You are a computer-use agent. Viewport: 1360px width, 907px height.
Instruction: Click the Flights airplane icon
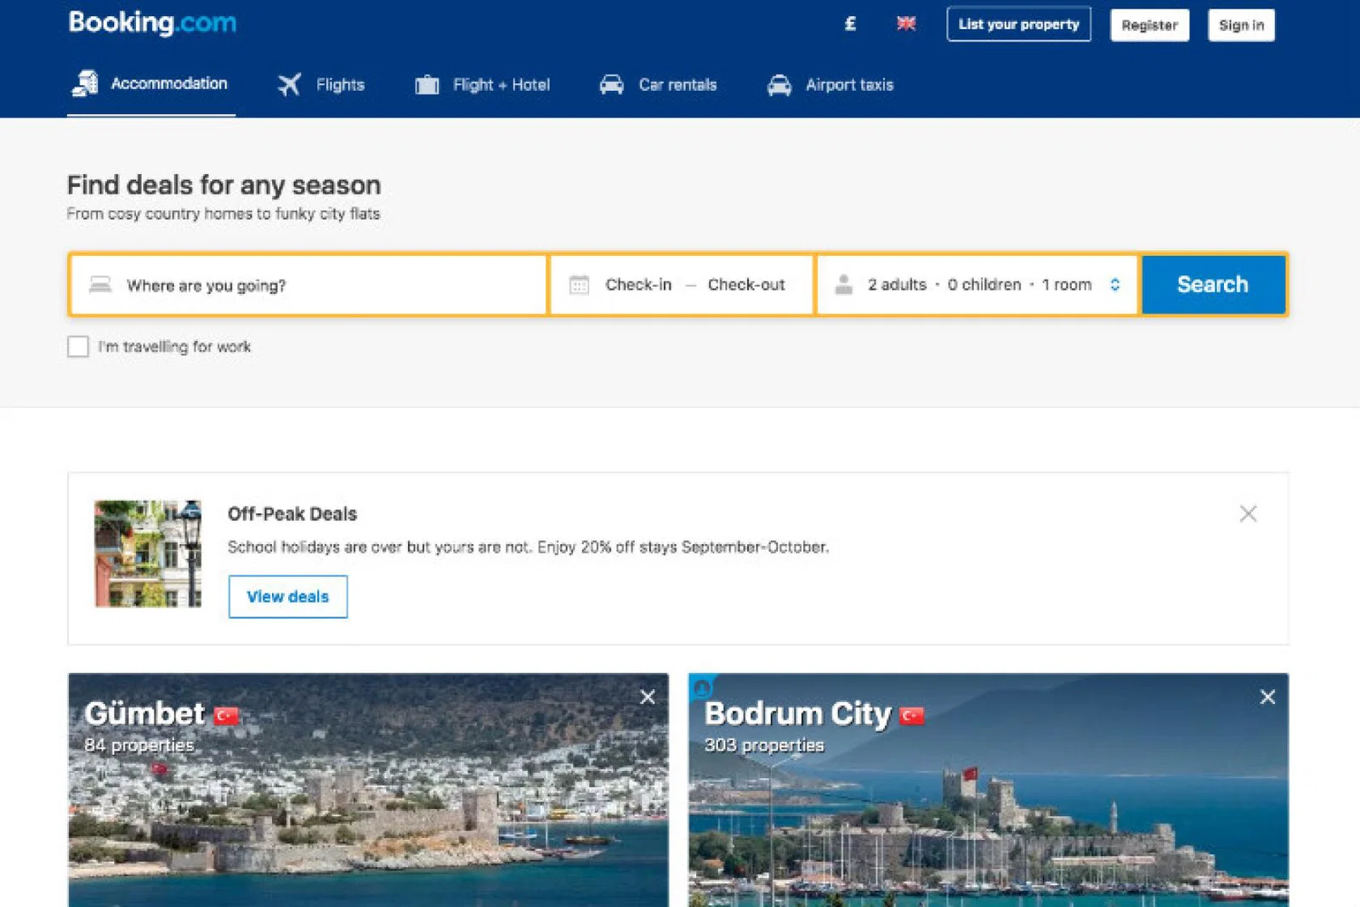(x=289, y=85)
